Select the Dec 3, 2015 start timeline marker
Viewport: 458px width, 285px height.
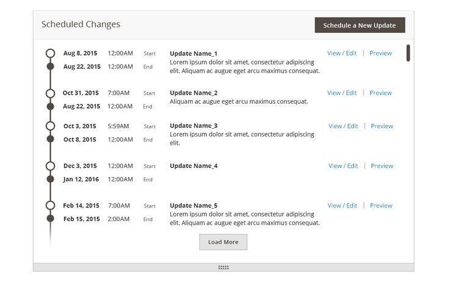click(51, 166)
